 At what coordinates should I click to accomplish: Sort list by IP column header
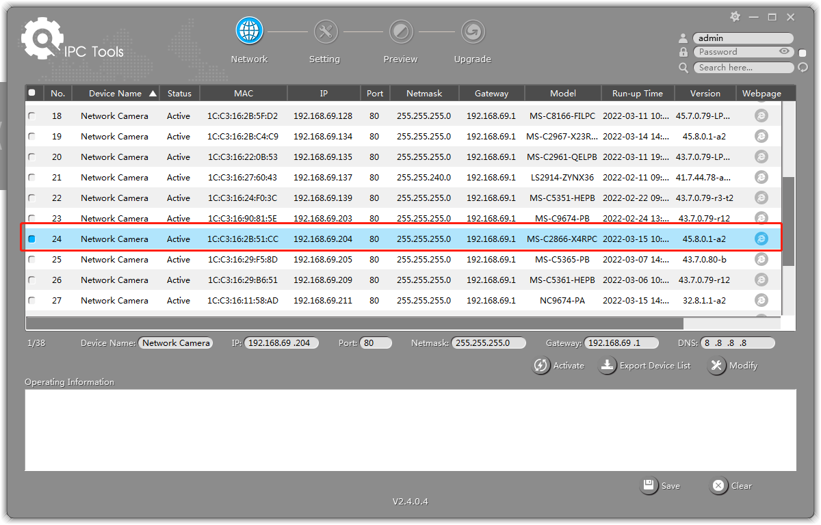[324, 93]
